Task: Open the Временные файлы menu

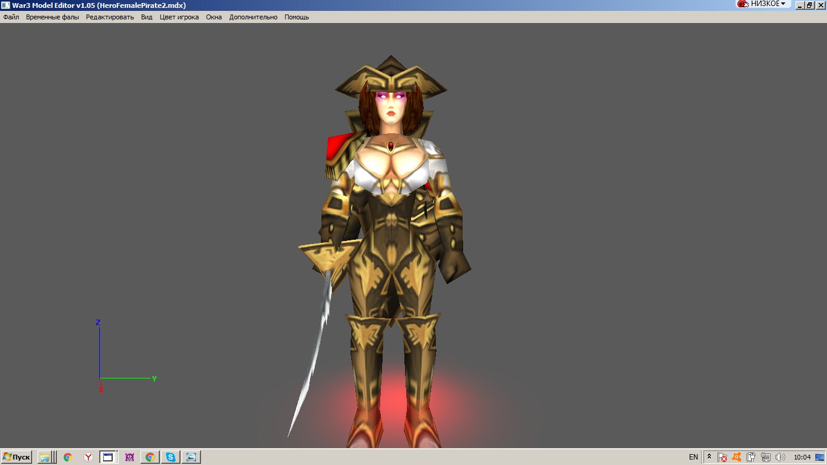Action: [52, 17]
